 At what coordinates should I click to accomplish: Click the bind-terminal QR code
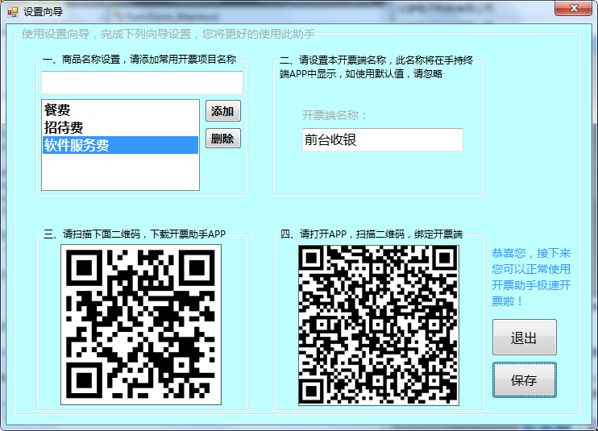tap(379, 325)
